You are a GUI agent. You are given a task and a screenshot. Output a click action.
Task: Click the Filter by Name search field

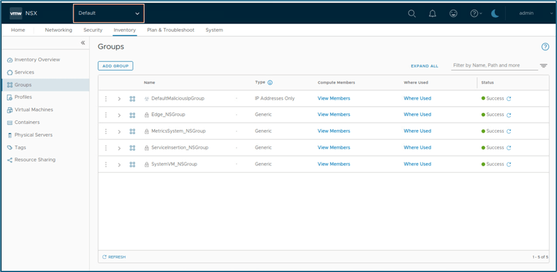coord(493,65)
